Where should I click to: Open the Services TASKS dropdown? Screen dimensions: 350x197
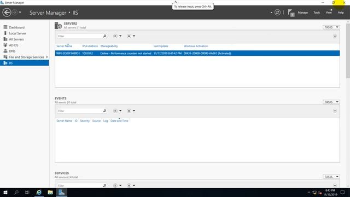click(331, 177)
